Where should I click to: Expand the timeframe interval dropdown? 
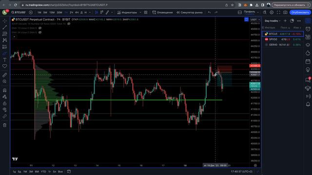(90, 12)
